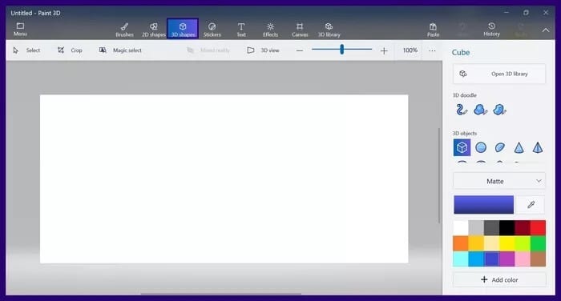Select the Cube 3D object
This screenshot has height=301, width=561.
tap(462, 147)
